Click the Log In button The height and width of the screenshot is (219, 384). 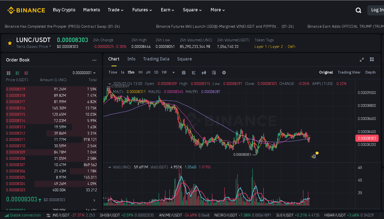(x=376, y=10)
